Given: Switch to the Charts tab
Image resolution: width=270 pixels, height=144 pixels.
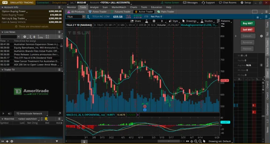Looking at the screenshot, I should 134,7.
